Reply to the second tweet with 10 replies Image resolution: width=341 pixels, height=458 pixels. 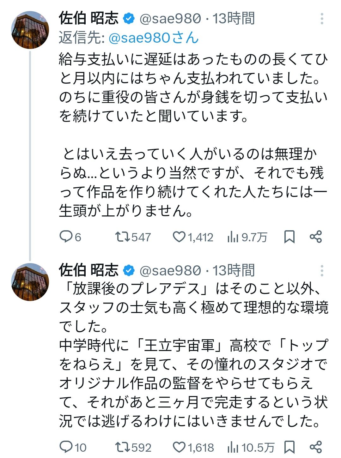66,447
